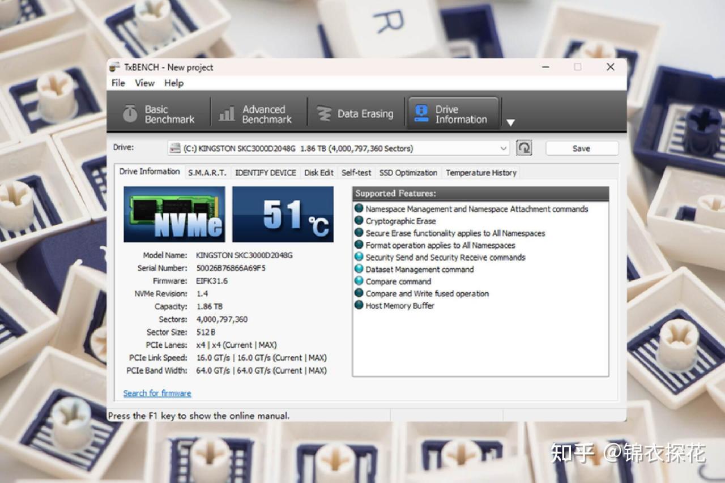Expand the toolbar overflow arrow
The height and width of the screenshot is (483, 725).
pyautogui.click(x=510, y=122)
